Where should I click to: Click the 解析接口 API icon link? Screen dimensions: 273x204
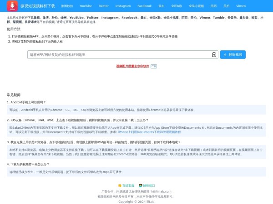tap(147, 185)
